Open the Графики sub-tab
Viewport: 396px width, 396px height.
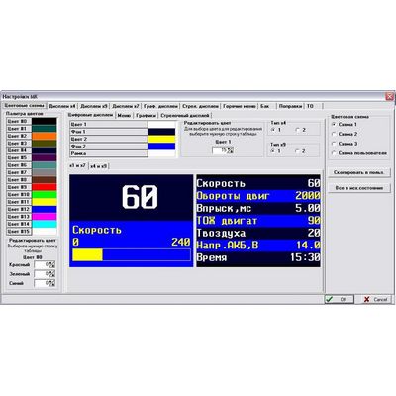coord(146,116)
